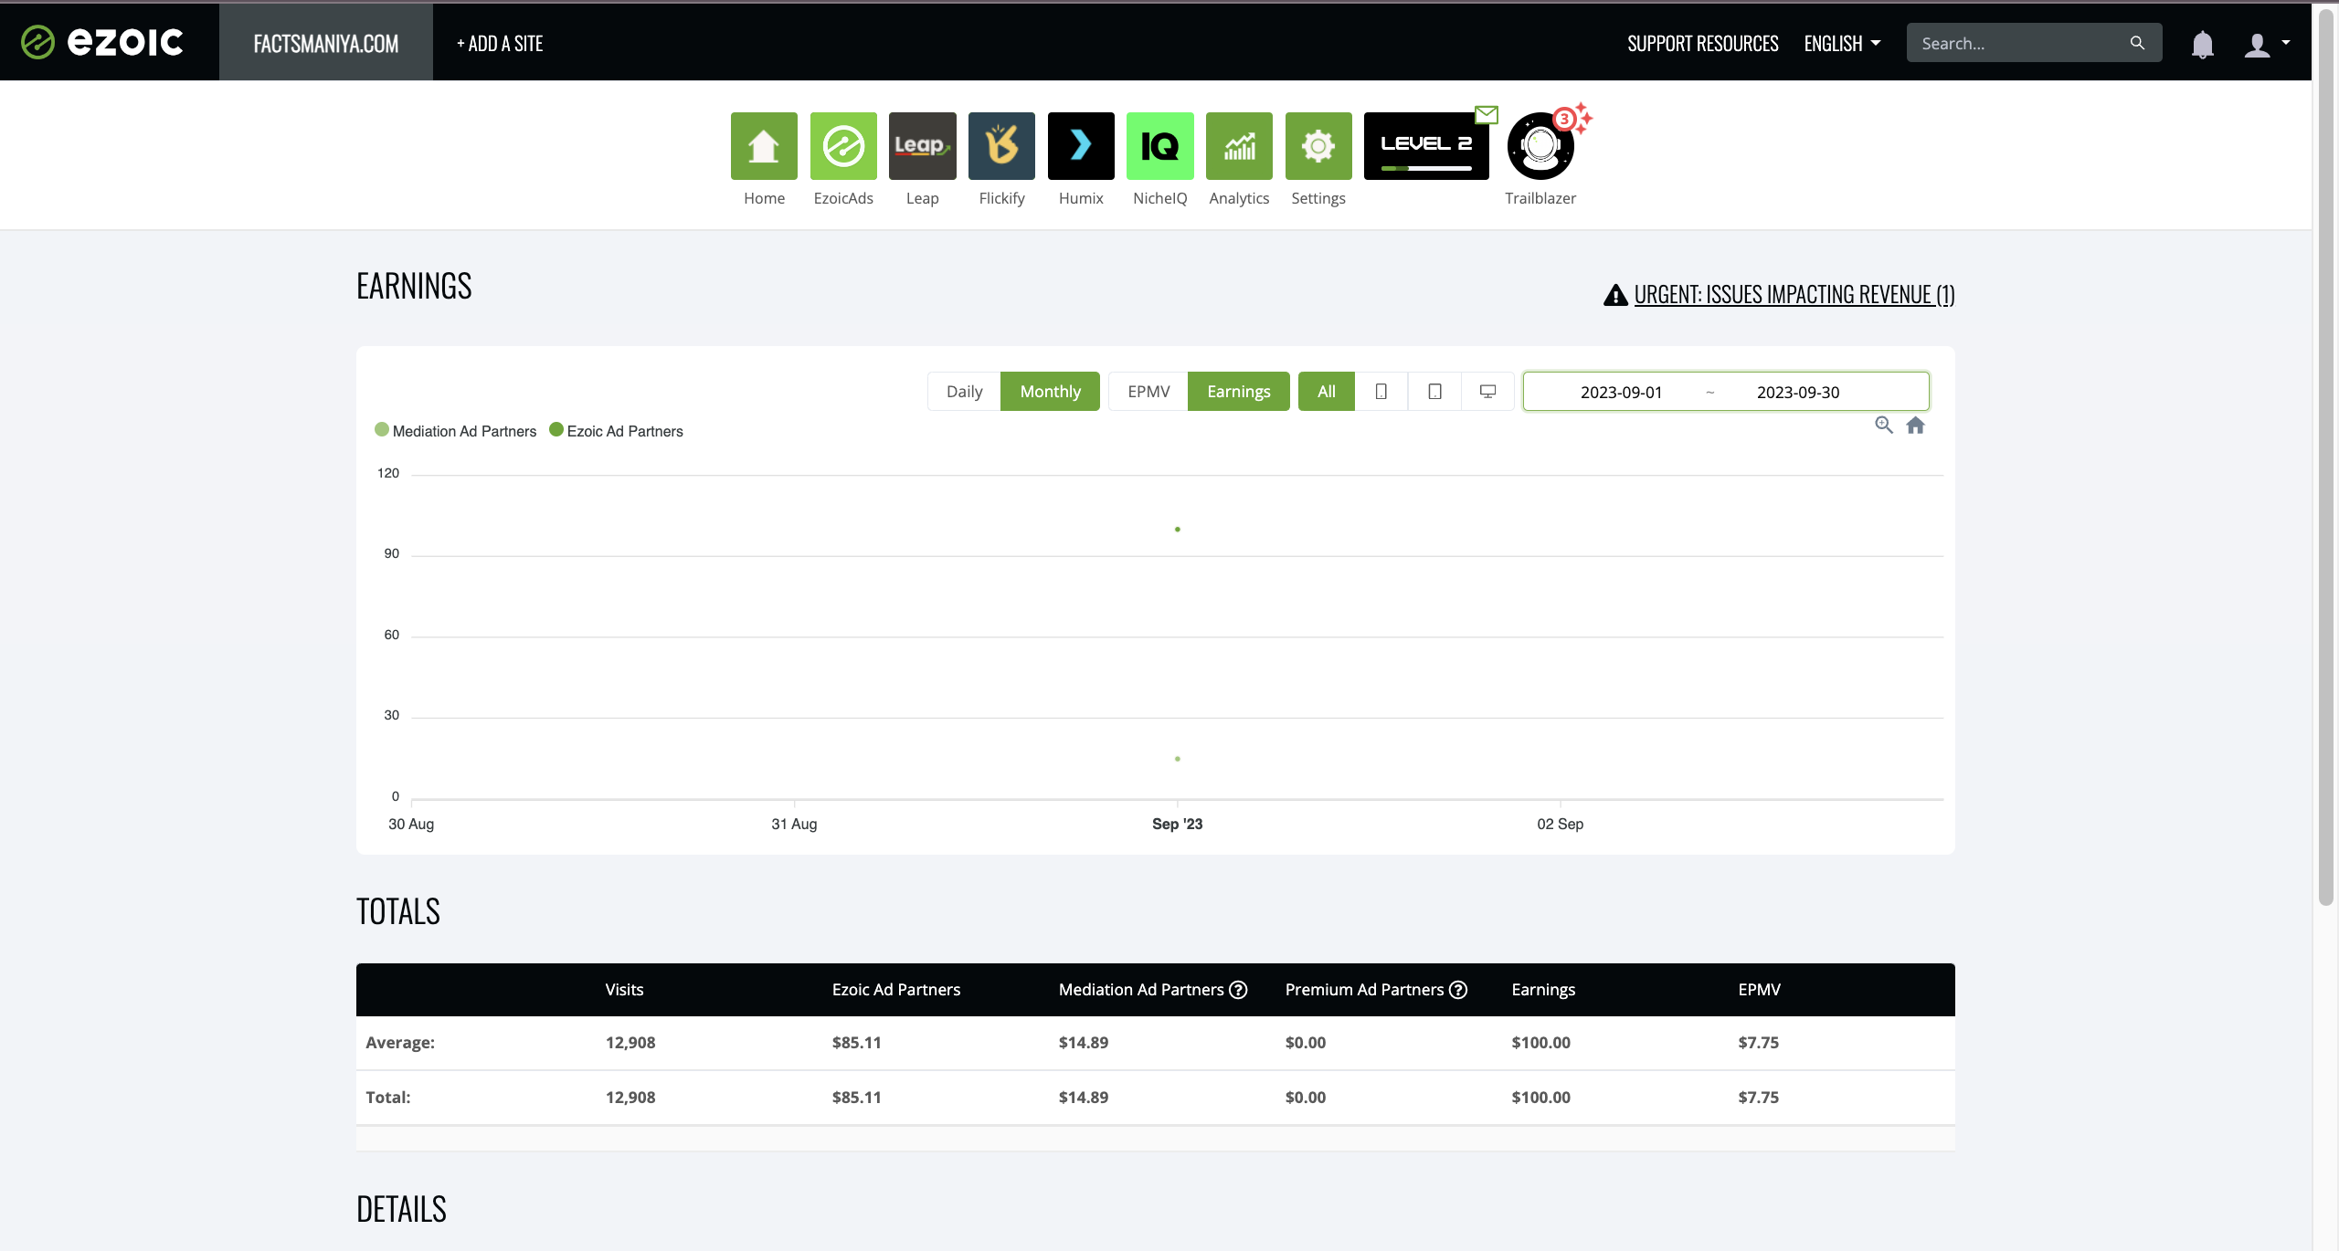Click the urgent warning triangle icon
The height and width of the screenshot is (1251, 2339).
[1615, 295]
